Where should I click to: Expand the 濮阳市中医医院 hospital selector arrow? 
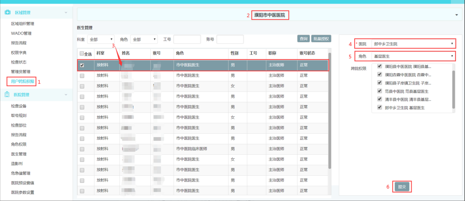456,15
